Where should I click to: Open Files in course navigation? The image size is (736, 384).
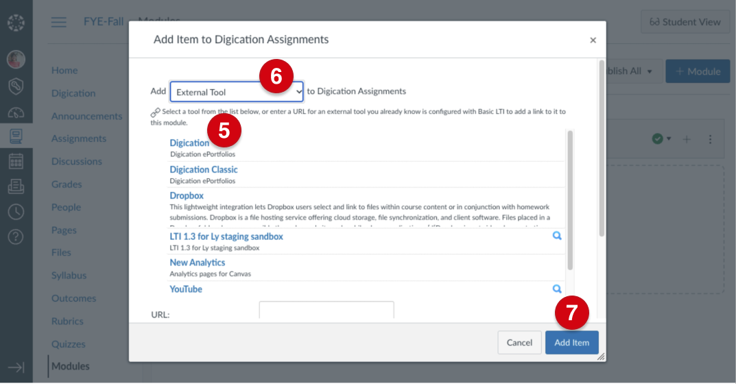61,252
